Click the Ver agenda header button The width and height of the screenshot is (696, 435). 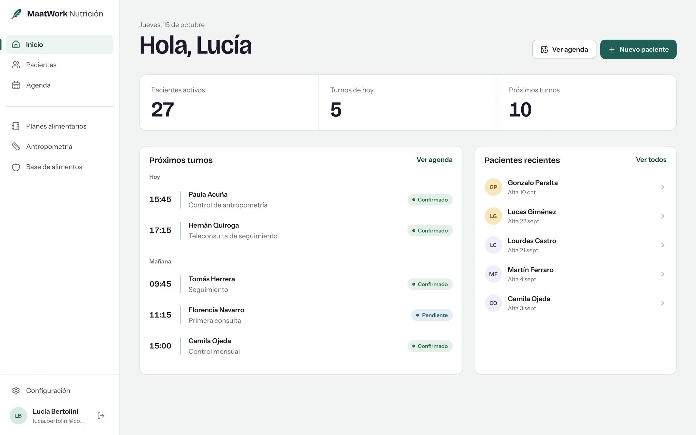pos(564,49)
